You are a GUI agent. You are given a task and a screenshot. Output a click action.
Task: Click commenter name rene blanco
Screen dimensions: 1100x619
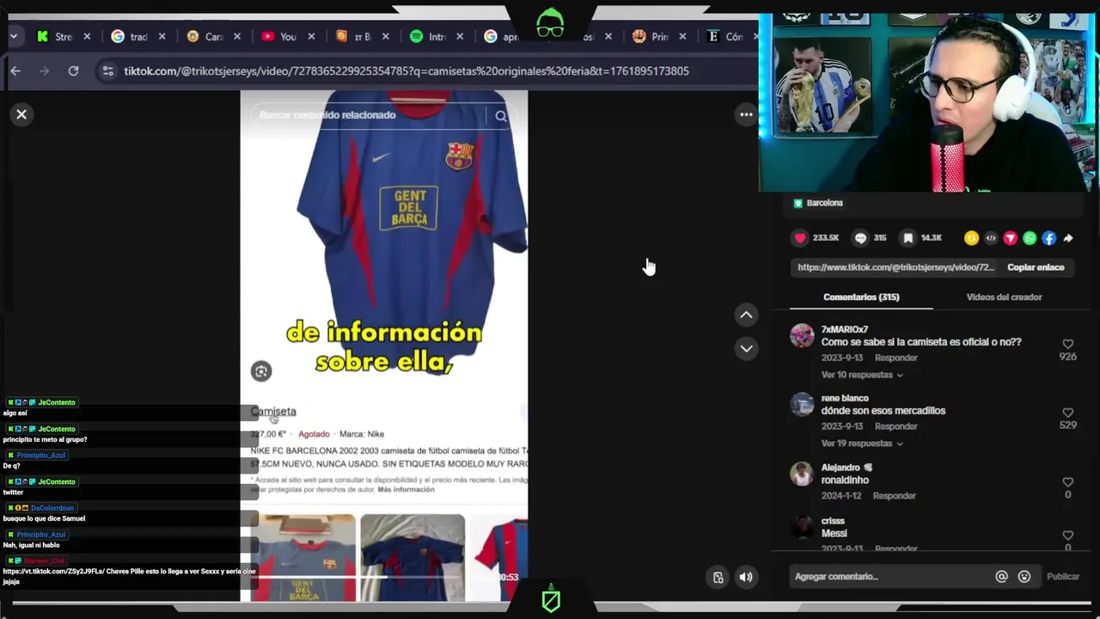point(845,398)
